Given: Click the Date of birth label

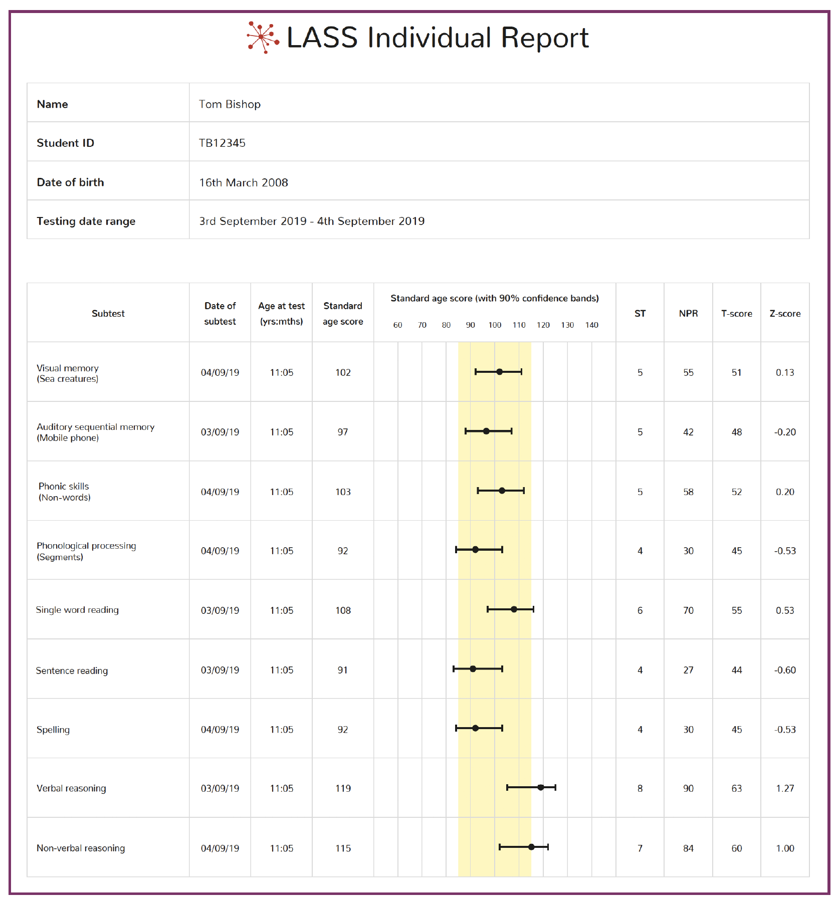Looking at the screenshot, I should tap(70, 182).
